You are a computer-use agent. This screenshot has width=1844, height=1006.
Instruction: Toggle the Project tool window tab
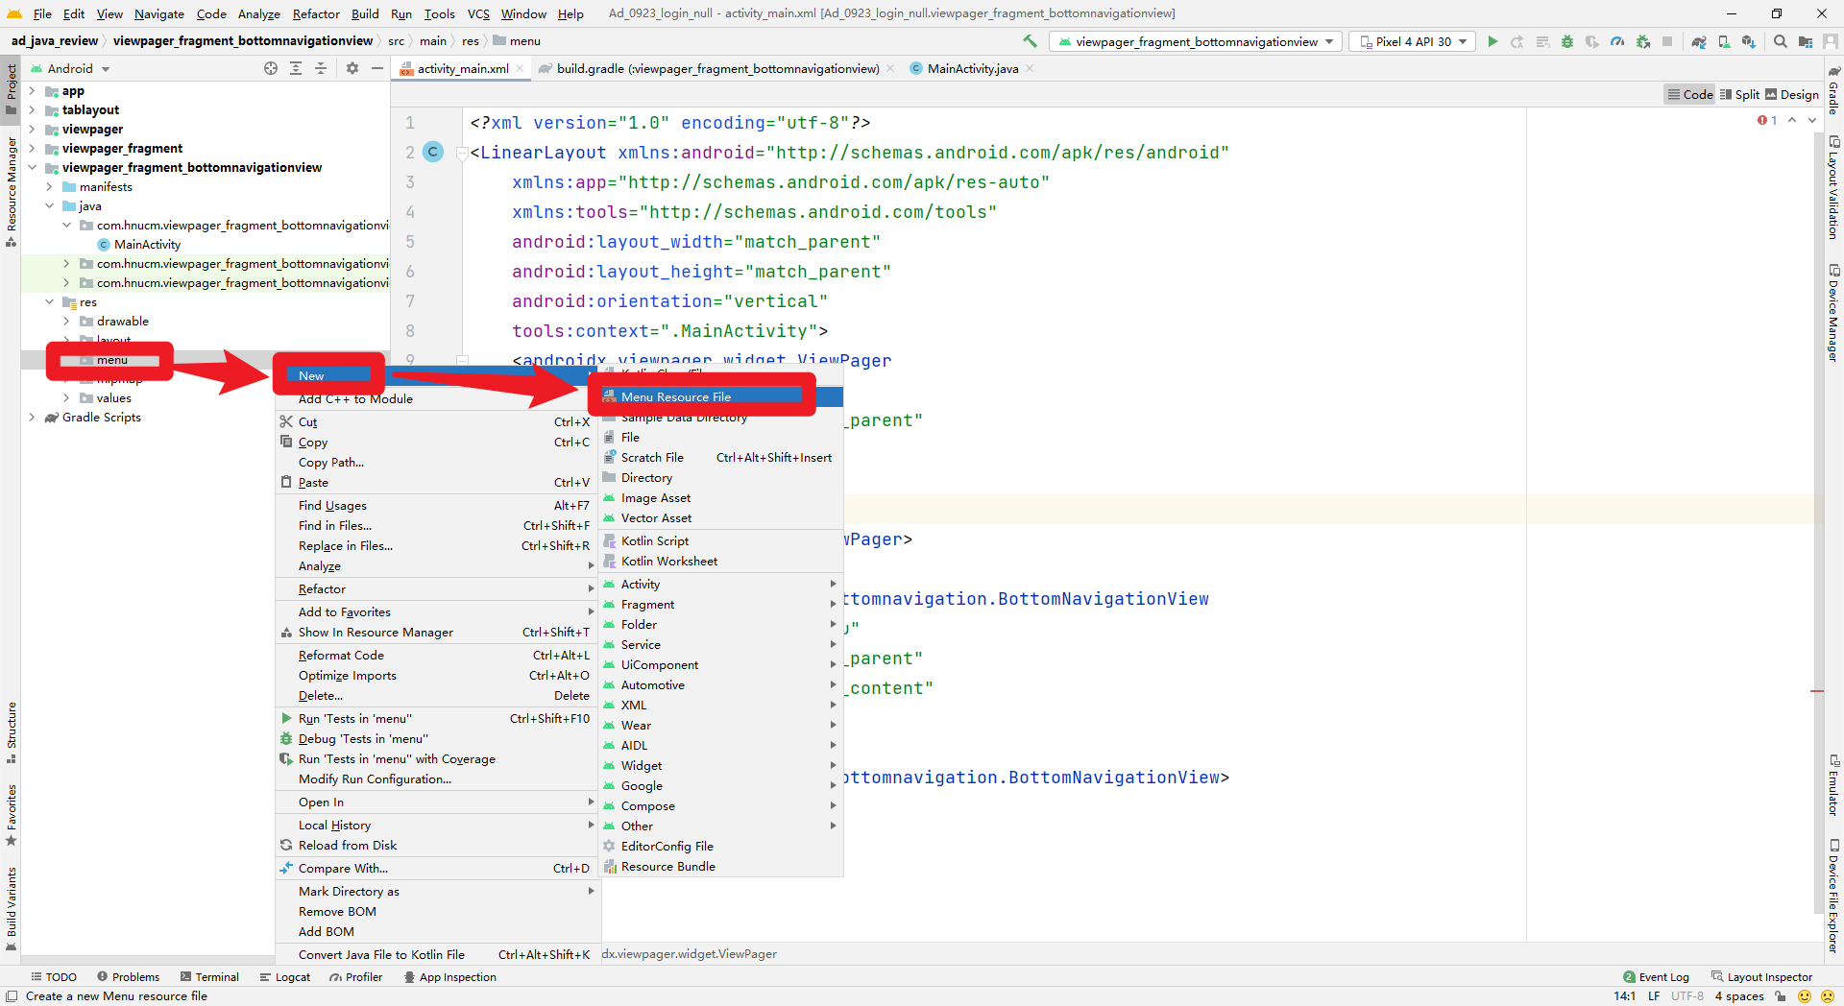[12, 88]
